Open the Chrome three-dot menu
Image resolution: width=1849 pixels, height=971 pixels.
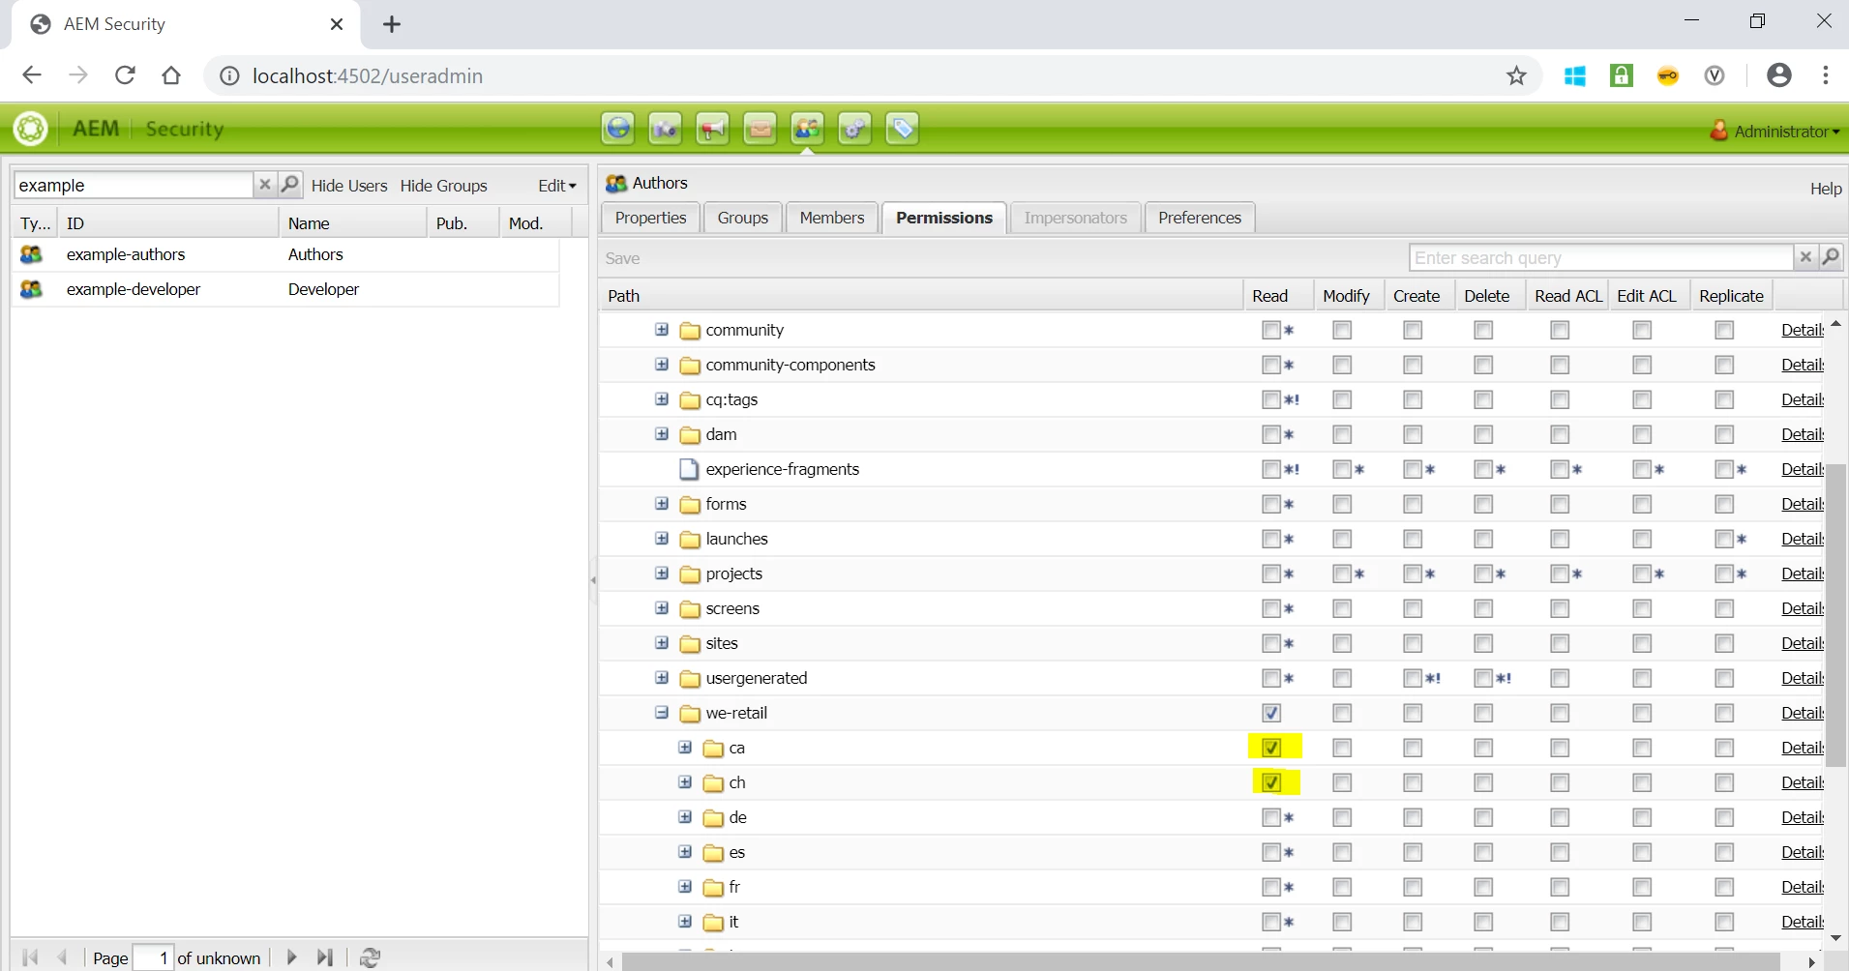coord(1826,75)
